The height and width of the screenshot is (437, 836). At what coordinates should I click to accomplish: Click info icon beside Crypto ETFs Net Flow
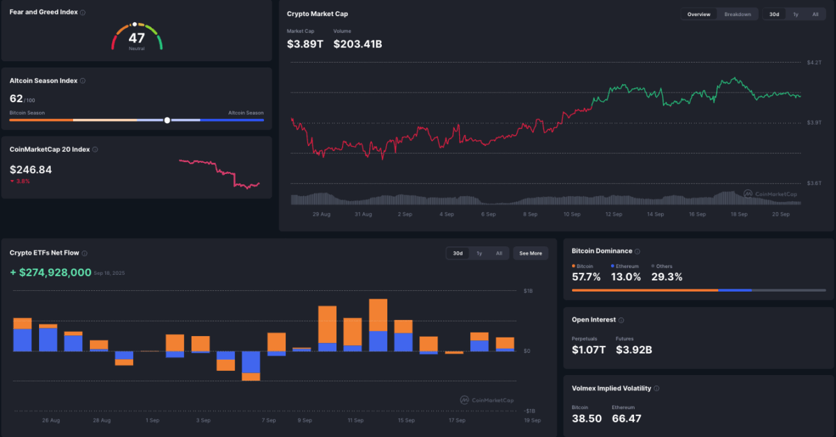coord(84,253)
